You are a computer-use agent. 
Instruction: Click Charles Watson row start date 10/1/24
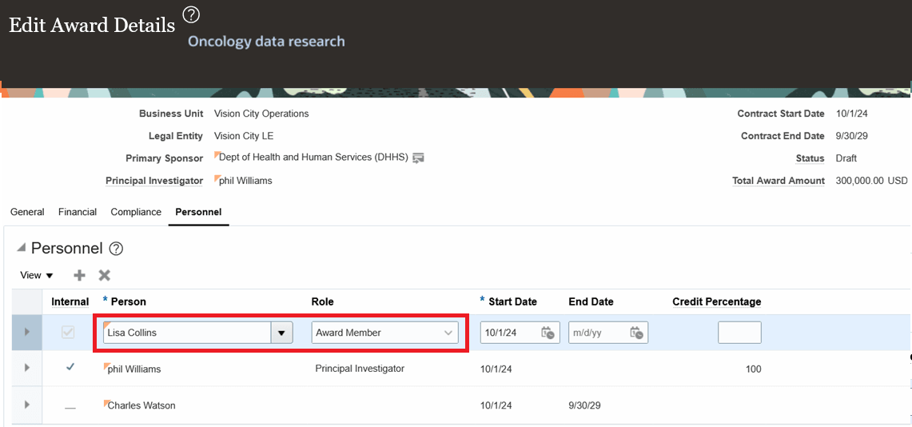point(496,405)
